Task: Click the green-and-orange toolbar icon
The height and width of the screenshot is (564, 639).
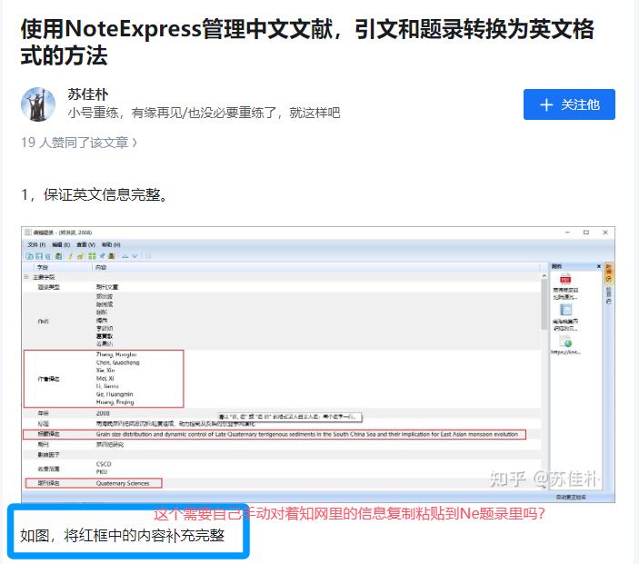Action: (x=80, y=256)
